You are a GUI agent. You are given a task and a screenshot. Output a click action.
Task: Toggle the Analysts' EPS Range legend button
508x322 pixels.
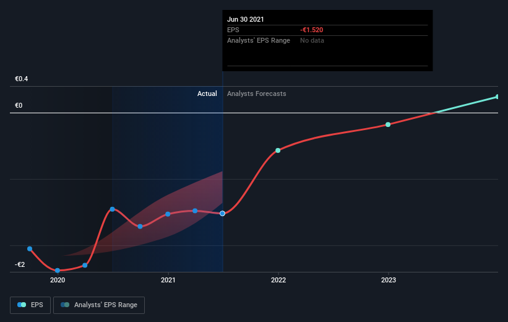point(99,305)
